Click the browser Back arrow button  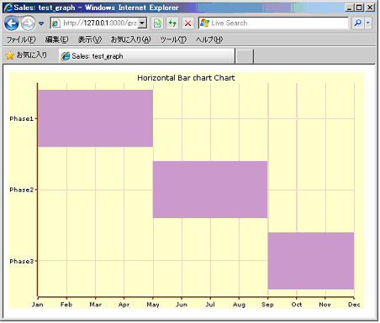click(x=12, y=23)
